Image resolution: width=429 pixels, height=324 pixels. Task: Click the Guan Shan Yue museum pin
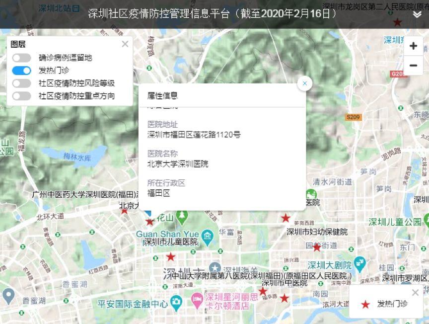pos(208,237)
